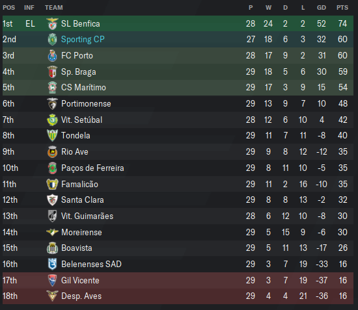The image size is (358, 310).
Task: Open the Famalicão team name
Action: click(x=79, y=184)
